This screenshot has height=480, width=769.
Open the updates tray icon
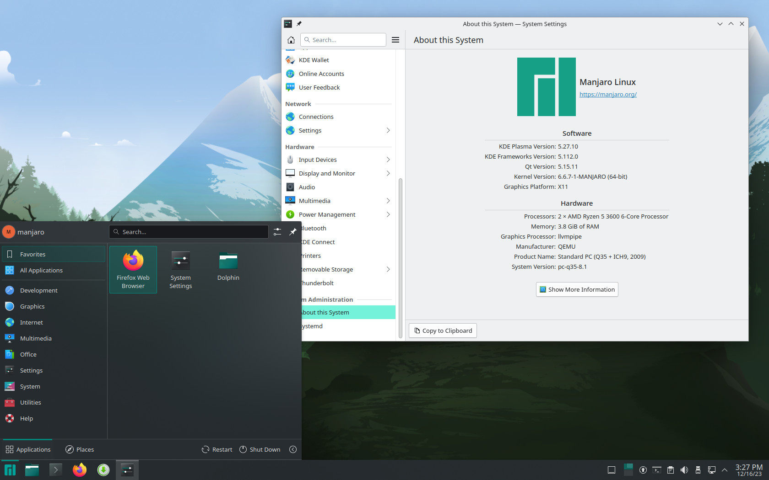pos(643,470)
